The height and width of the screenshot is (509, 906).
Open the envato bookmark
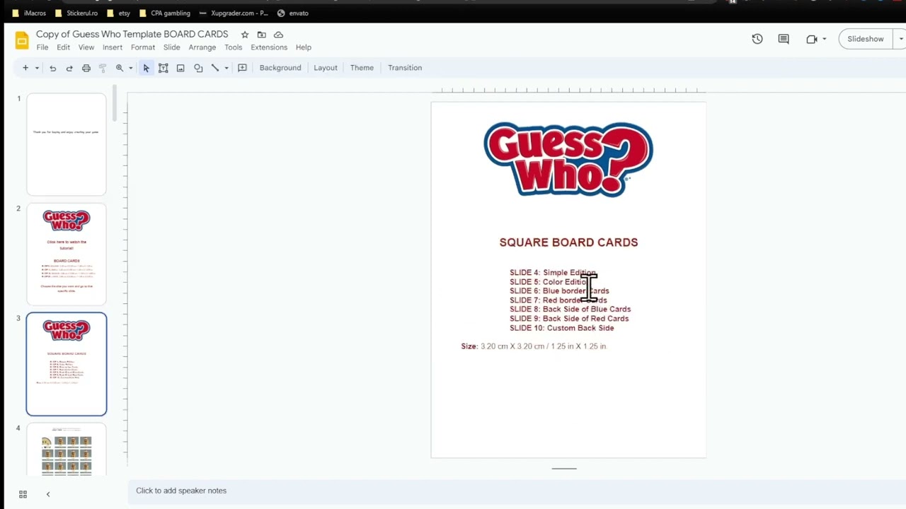(x=293, y=13)
